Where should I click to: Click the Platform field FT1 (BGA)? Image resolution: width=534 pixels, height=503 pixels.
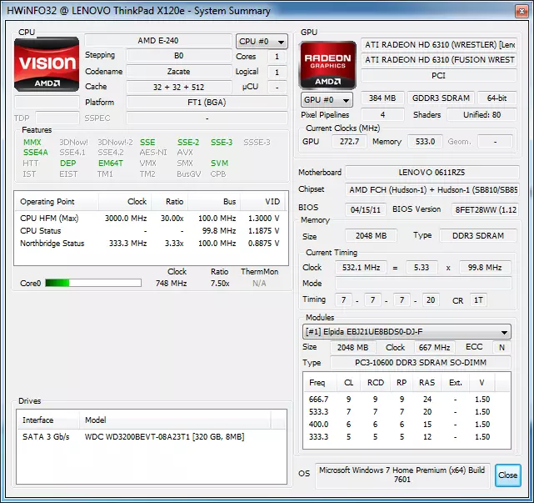click(x=207, y=103)
